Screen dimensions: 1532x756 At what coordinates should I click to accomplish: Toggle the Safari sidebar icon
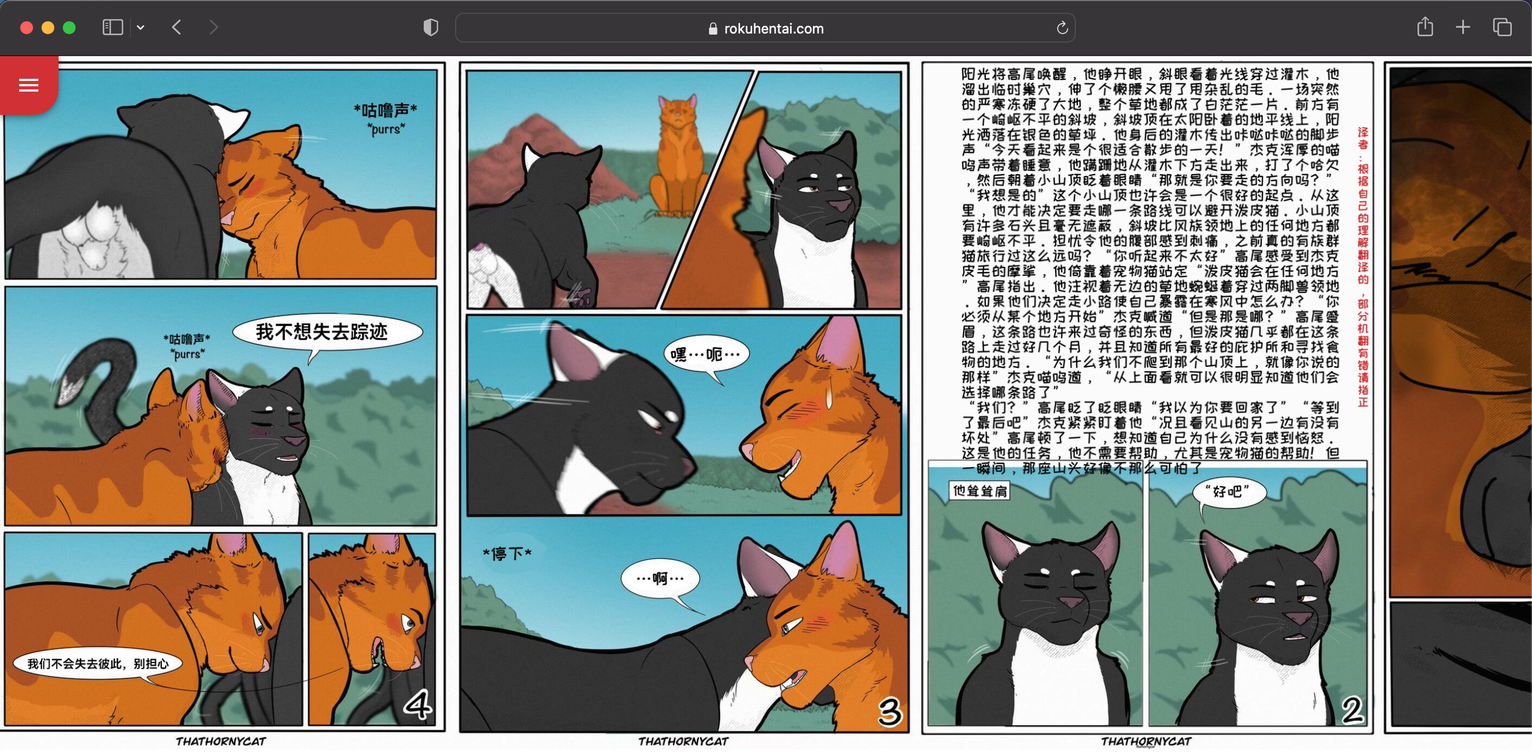(112, 27)
